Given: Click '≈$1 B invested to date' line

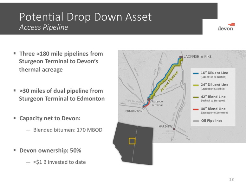Looking at the screenshot, I should pos(60,162).
